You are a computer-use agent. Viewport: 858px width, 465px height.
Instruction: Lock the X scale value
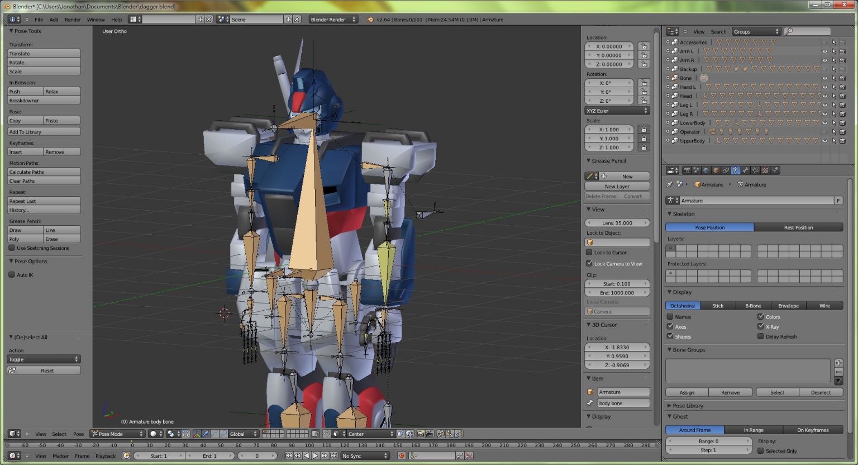(644, 130)
